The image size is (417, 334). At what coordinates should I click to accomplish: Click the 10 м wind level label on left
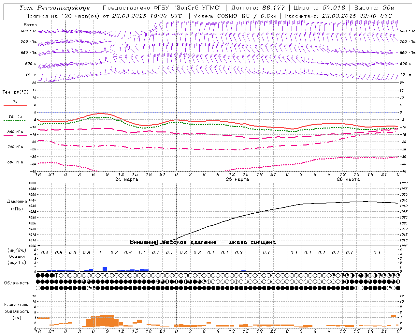31,74
